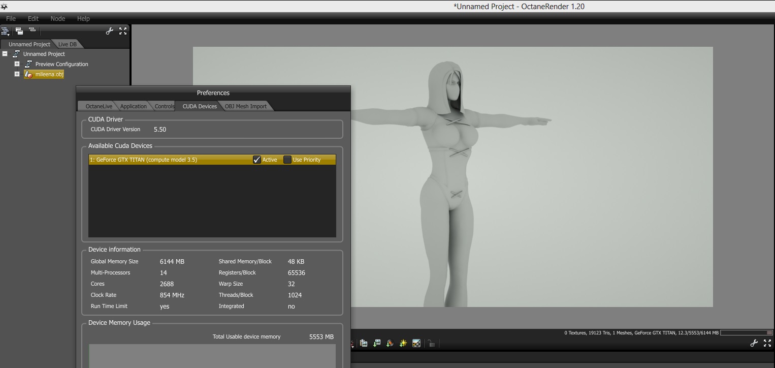Switch to OBJ Mesh Import tab
The height and width of the screenshot is (368, 775).
pos(245,106)
